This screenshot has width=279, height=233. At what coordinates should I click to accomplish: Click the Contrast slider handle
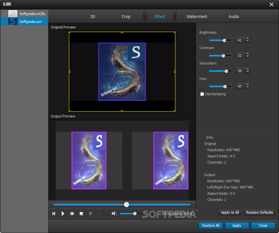[x=223, y=56]
